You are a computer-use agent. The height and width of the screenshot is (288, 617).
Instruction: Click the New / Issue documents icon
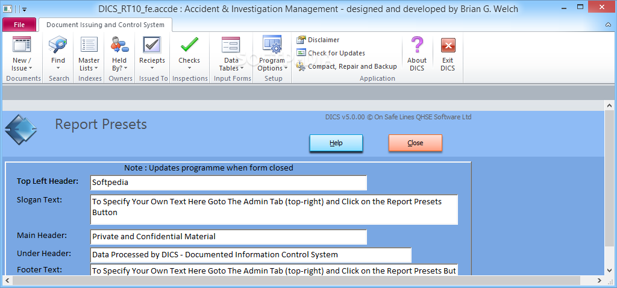[22, 45]
